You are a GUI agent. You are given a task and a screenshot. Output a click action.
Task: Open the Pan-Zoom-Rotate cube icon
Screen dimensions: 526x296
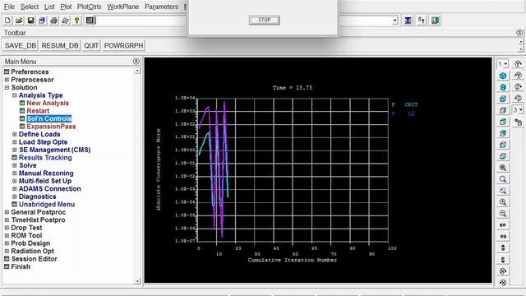(42, 21)
